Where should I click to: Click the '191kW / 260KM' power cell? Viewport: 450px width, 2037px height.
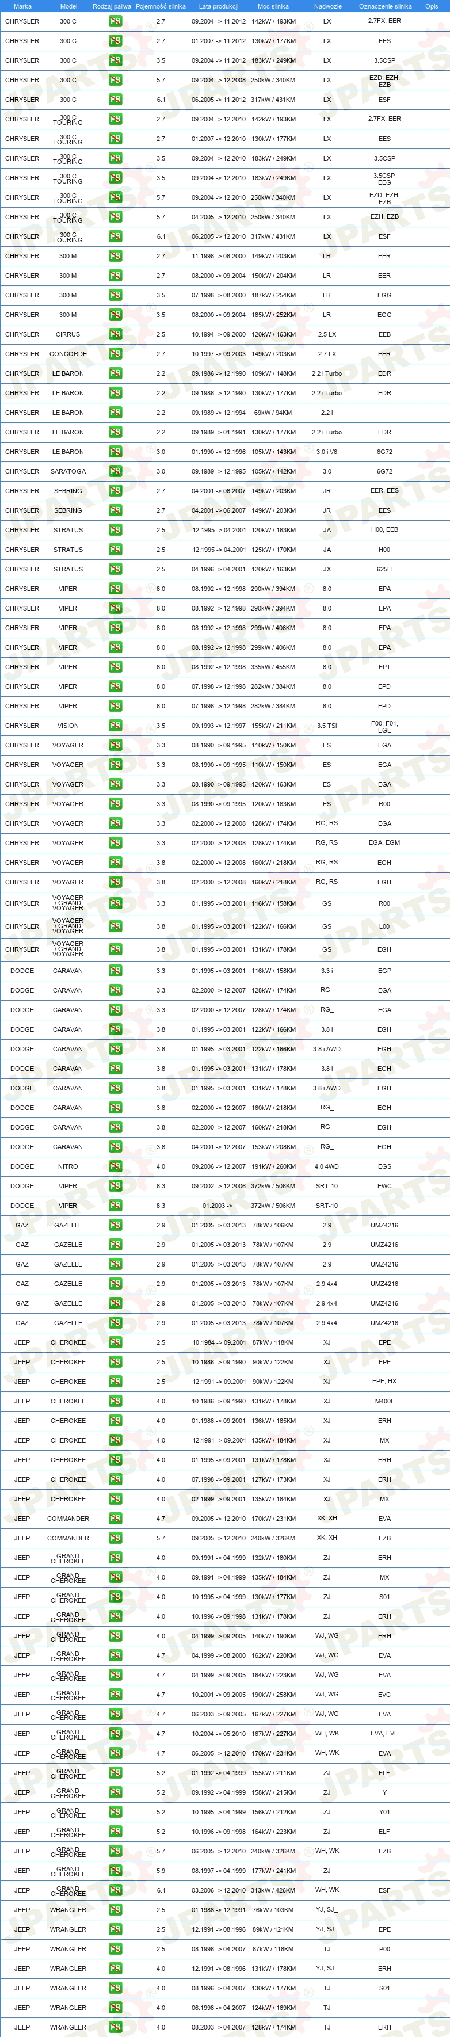click(274, 1166)
